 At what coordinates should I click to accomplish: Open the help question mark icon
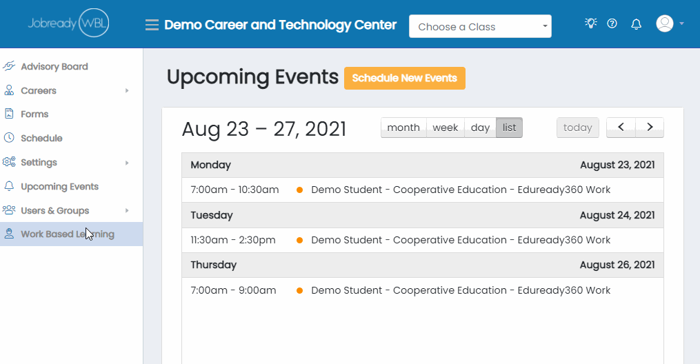click(612, 23)
